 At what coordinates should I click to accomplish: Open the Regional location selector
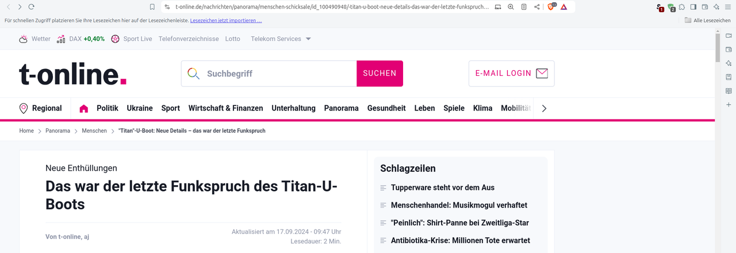[x=41, y=108]
